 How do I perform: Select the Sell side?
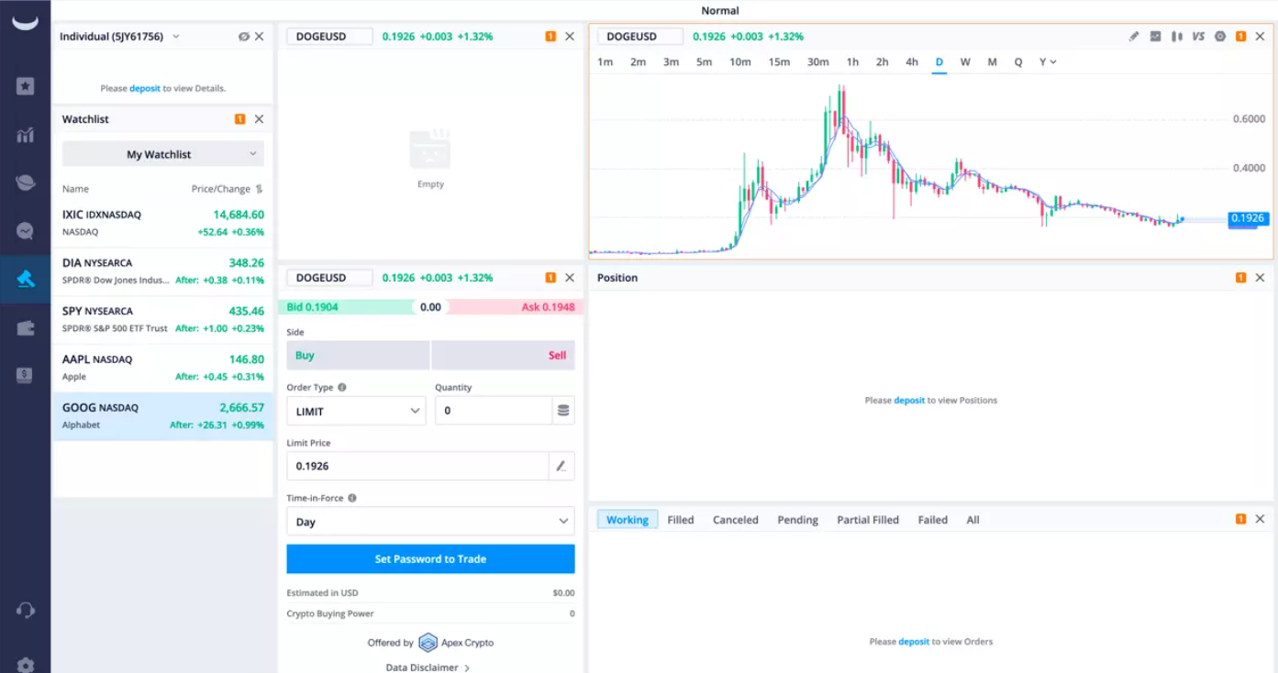[x=503, y=356]
